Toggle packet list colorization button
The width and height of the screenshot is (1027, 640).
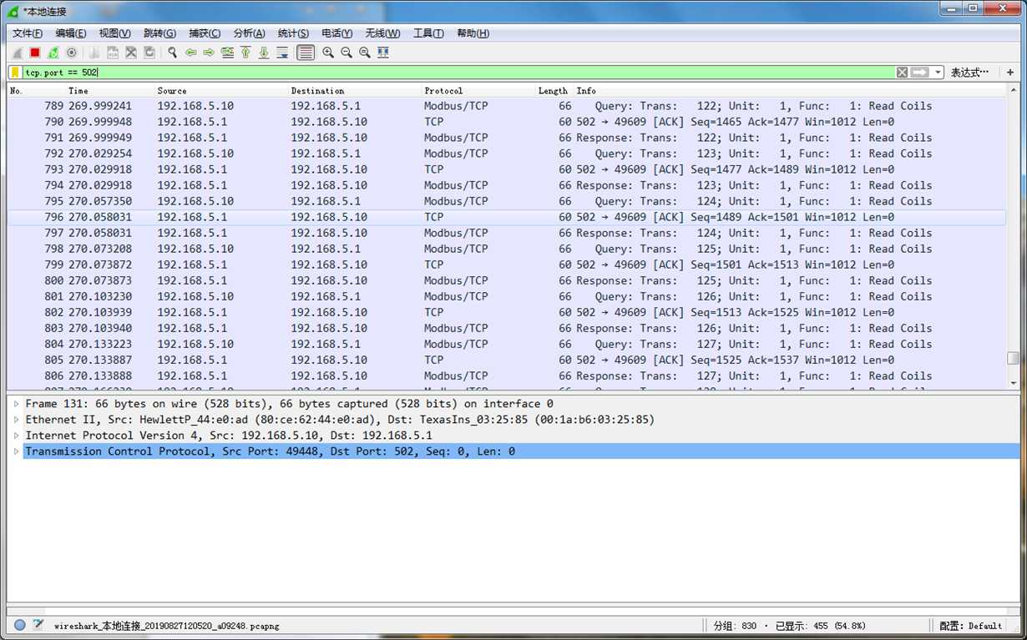coord(306,53)
